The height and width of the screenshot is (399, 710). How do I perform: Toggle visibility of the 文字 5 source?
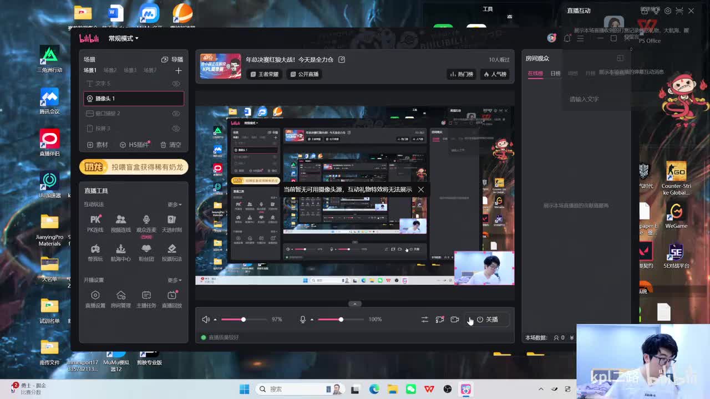(x=176, y=84)
